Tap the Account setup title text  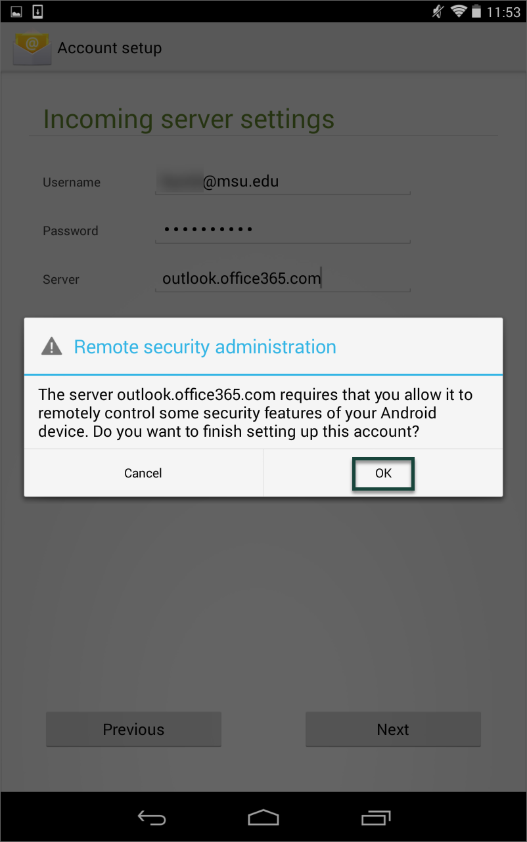pyautogui.click(x=110, y=48)
